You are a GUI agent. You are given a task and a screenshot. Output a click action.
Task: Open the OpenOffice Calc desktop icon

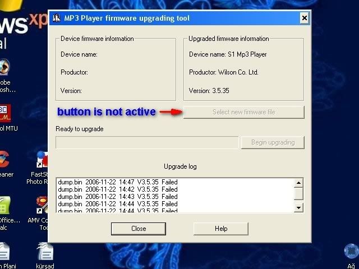(x=6, y=206)
